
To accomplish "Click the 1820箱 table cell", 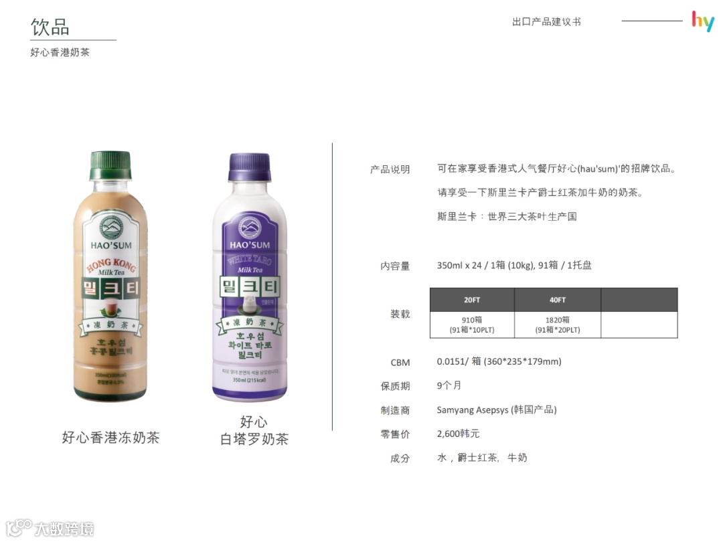I will click(558, 325).
